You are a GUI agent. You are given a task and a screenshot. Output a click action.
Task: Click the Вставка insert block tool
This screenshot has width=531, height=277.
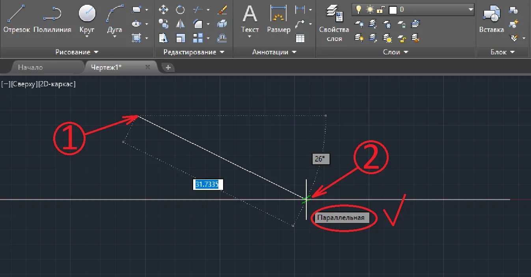click(x=491, y=19)
